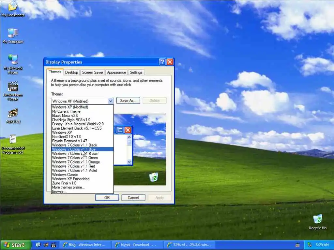Choose Windows XP Embedded theme
Screen dimensions: 334x250
click(x=83, y=179)
